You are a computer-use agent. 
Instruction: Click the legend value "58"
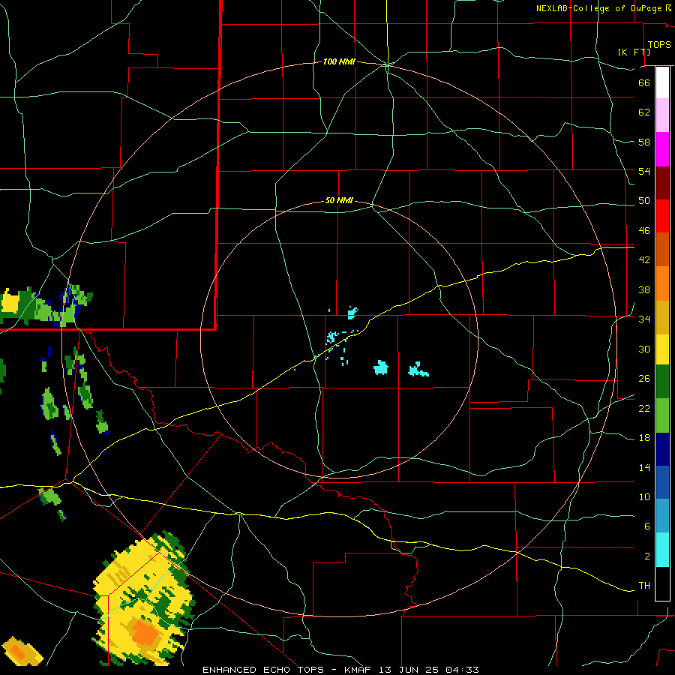point(644,142)
